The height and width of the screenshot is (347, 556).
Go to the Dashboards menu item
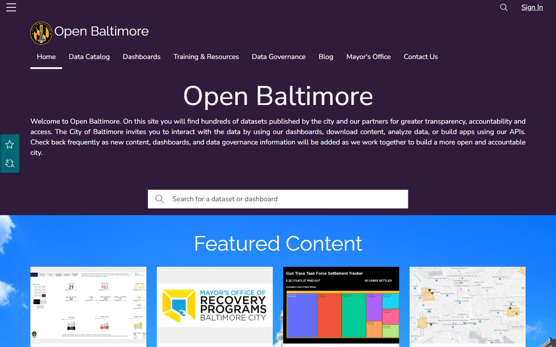point(142,57)
